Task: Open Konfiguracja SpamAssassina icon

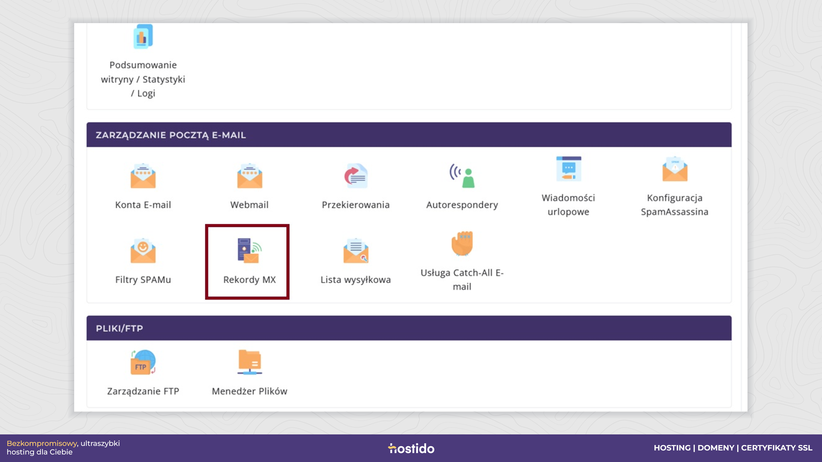Action: tap(675, 169)
